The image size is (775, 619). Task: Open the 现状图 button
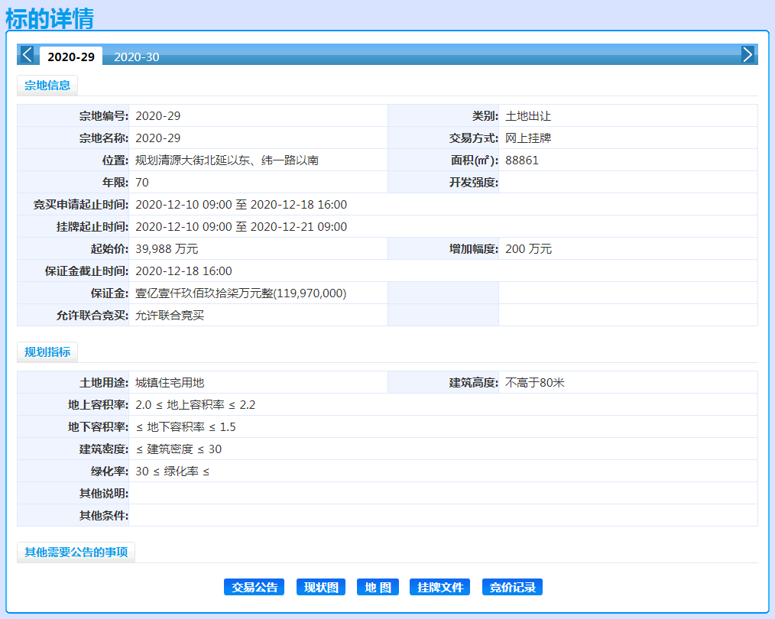(x=321, y=587)
